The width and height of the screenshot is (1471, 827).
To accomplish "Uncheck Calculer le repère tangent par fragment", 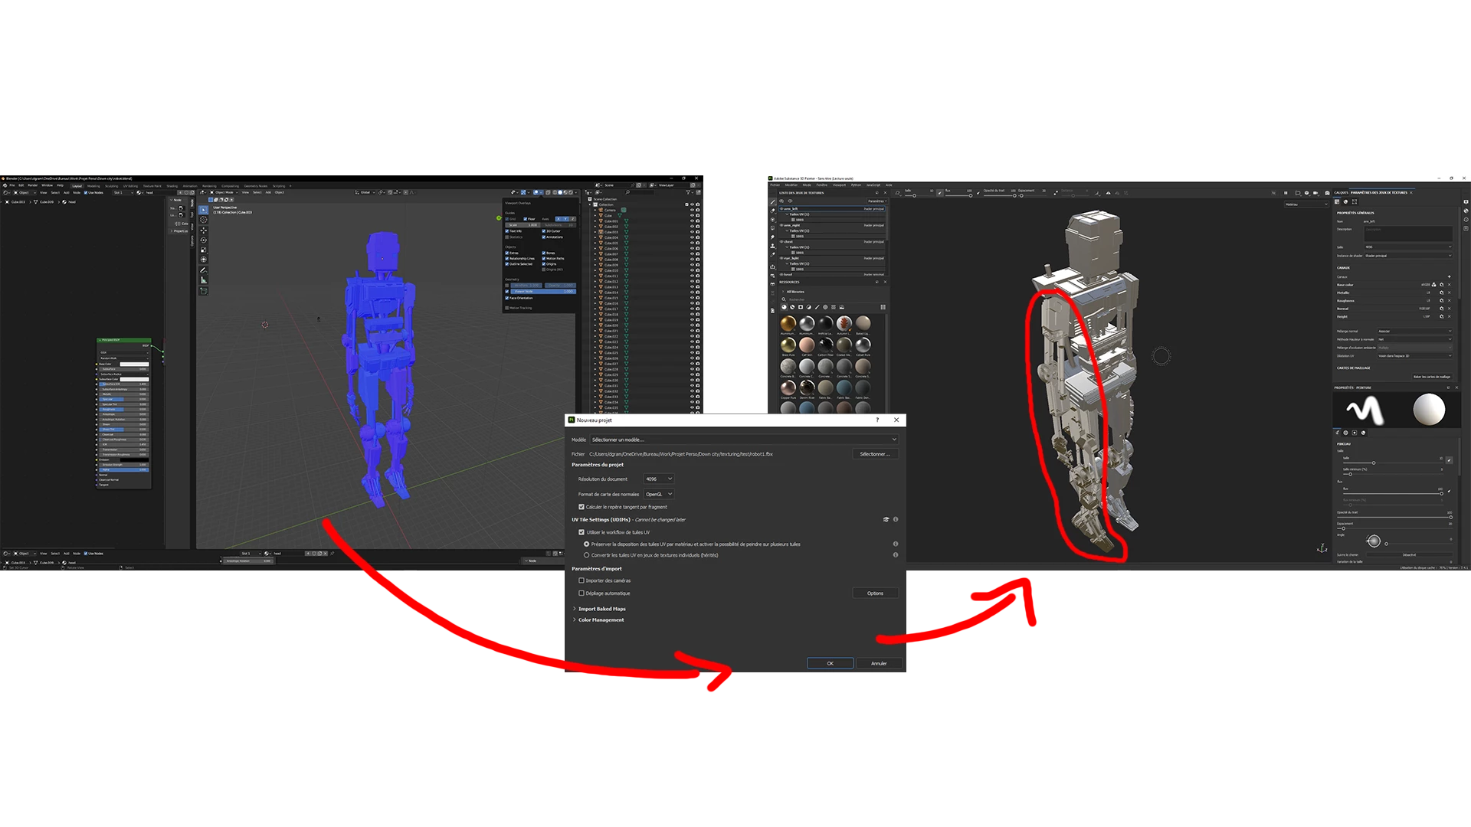I will tap(582, 507).
